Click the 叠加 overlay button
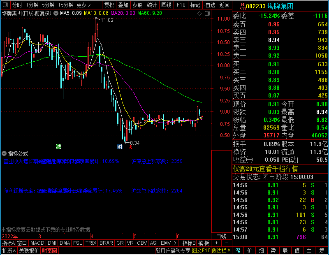This screenshot has width=329, height=255. [123, 5]
